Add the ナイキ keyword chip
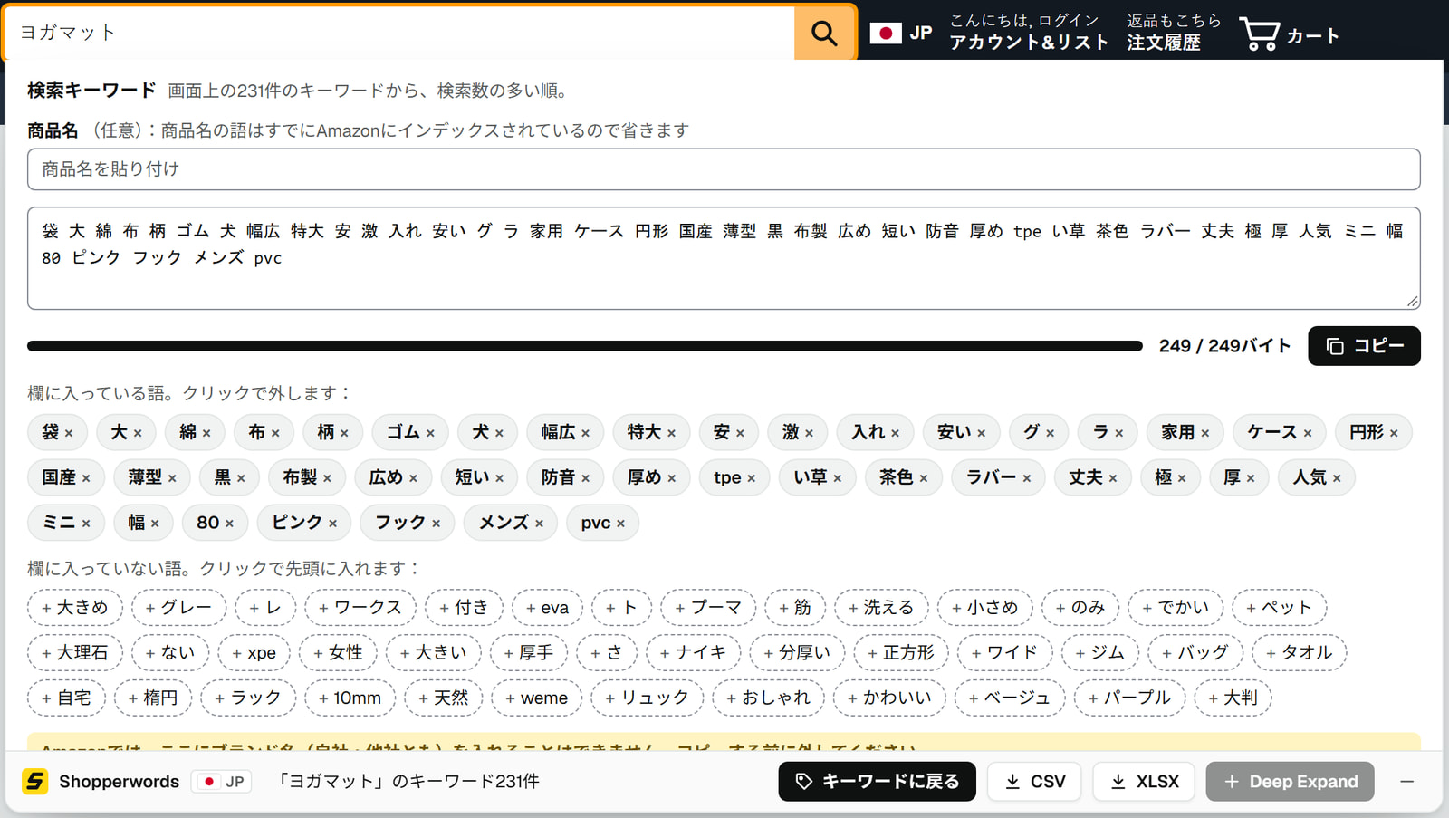The width and height of the screenshot is (1449, 818). [x=693, y=652]
